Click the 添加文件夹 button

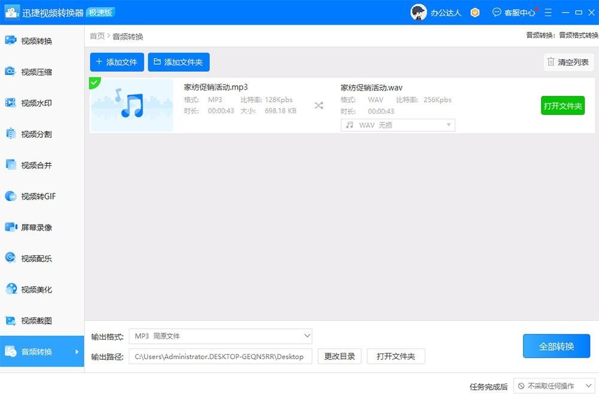tap(179, 62)
